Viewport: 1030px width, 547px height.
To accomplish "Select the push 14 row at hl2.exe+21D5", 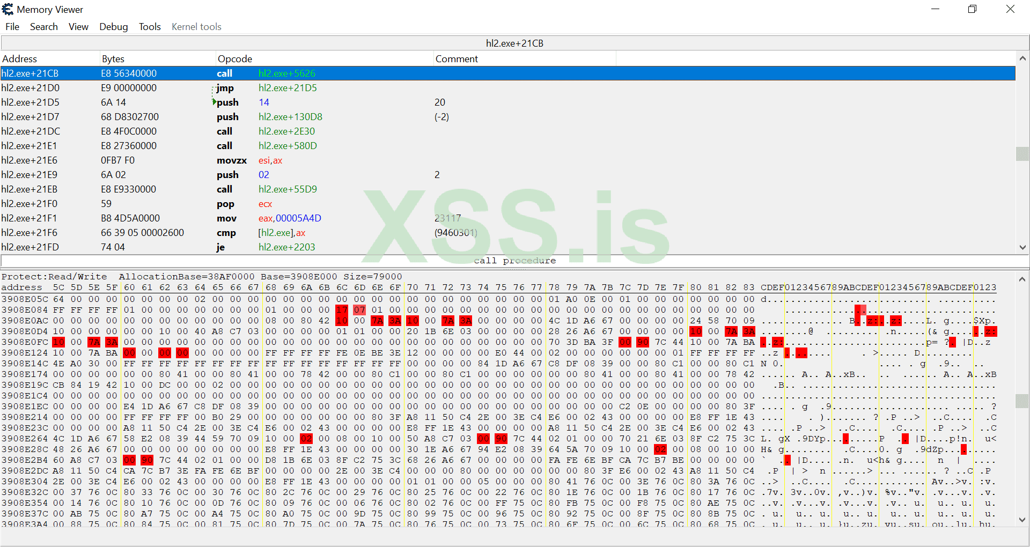I will [x=508, y=102].
